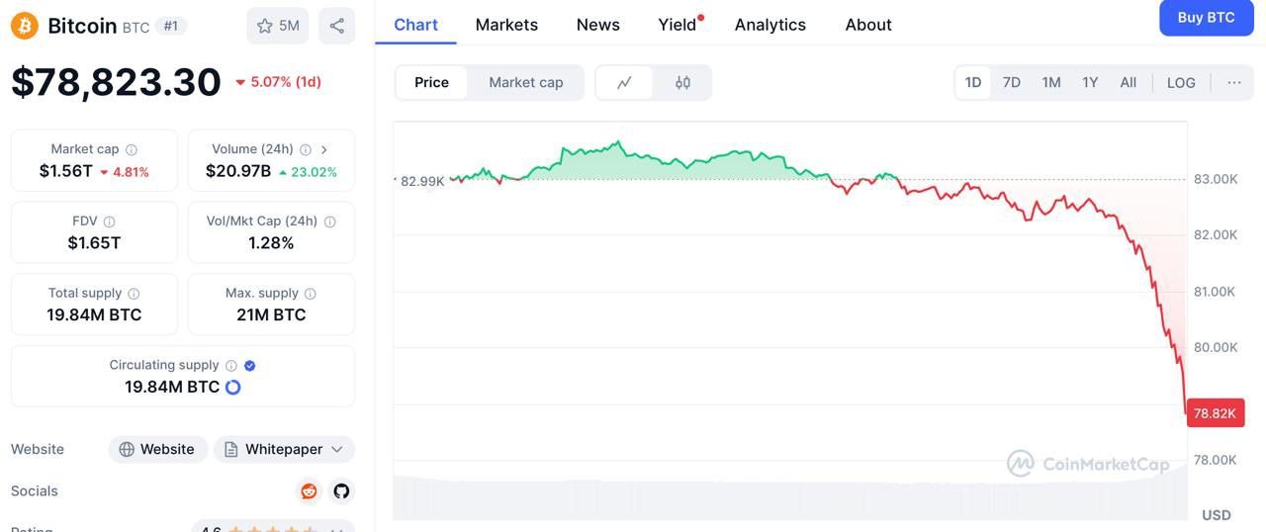Expand the Whitepaper dropdown

[x=284, y=449]
